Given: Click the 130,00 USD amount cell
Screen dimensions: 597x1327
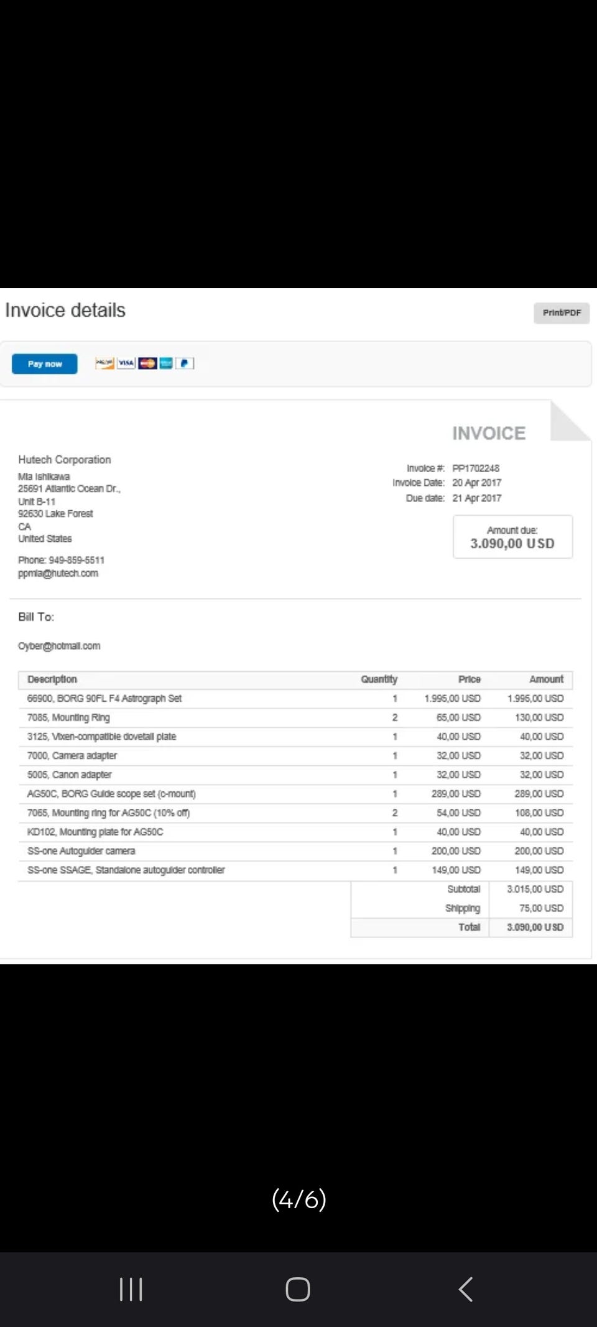Looking at the screenshot, I should point(539,718).
